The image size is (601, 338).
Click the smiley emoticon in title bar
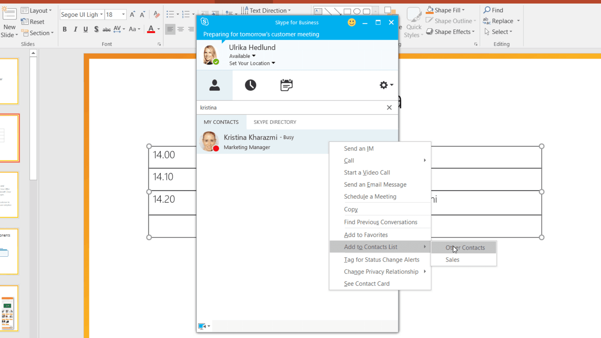coord(352,23)
